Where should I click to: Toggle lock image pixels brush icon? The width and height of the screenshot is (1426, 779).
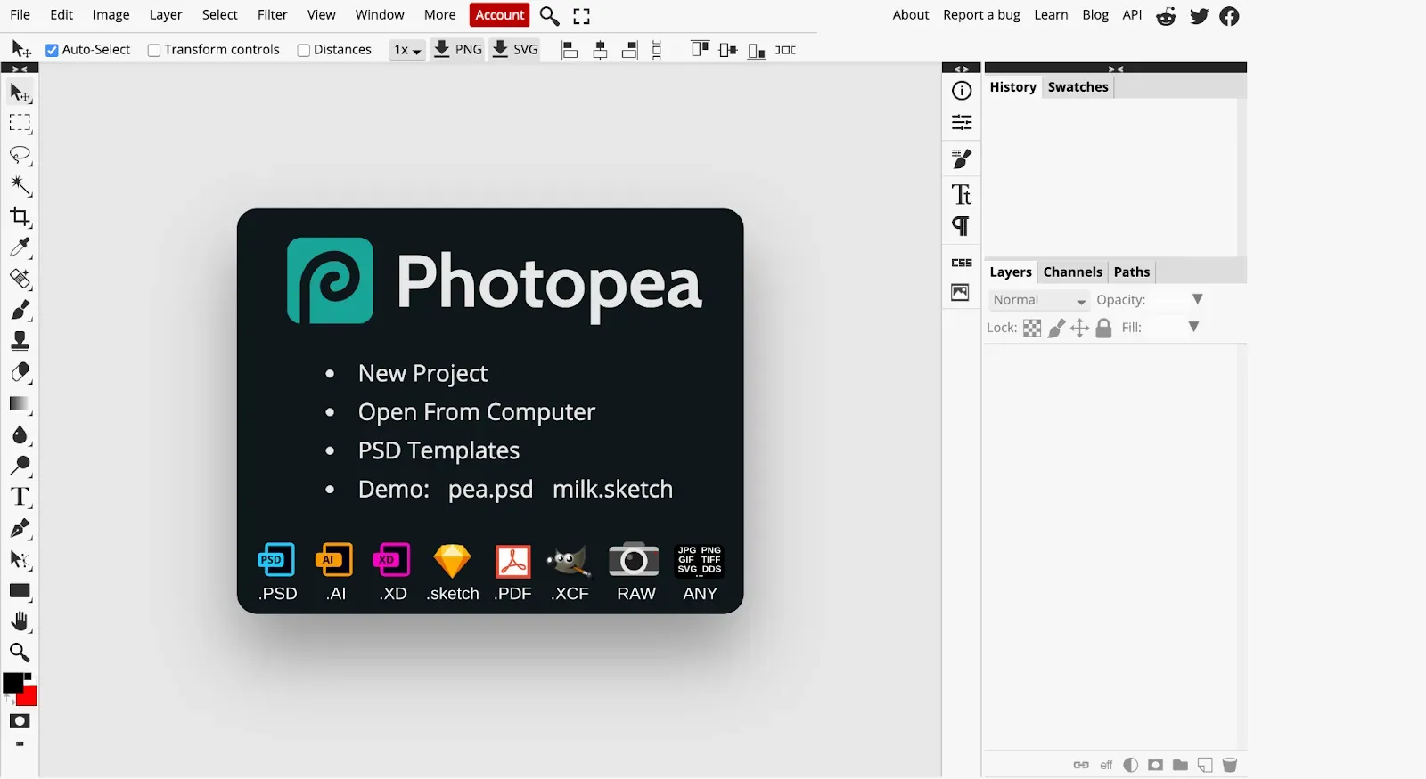pos(1056,329)
